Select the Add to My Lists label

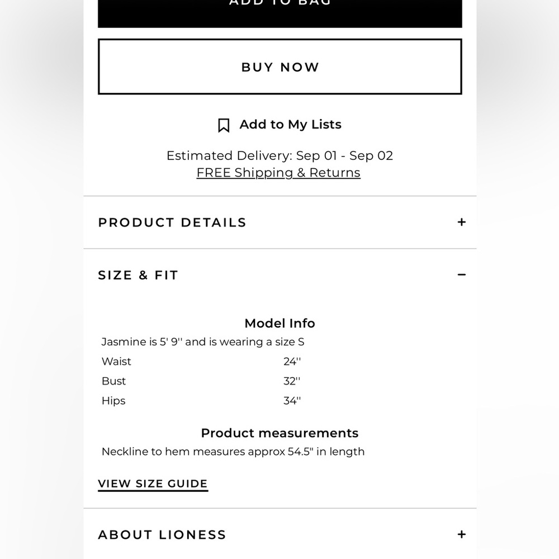[x=291, y=125]
